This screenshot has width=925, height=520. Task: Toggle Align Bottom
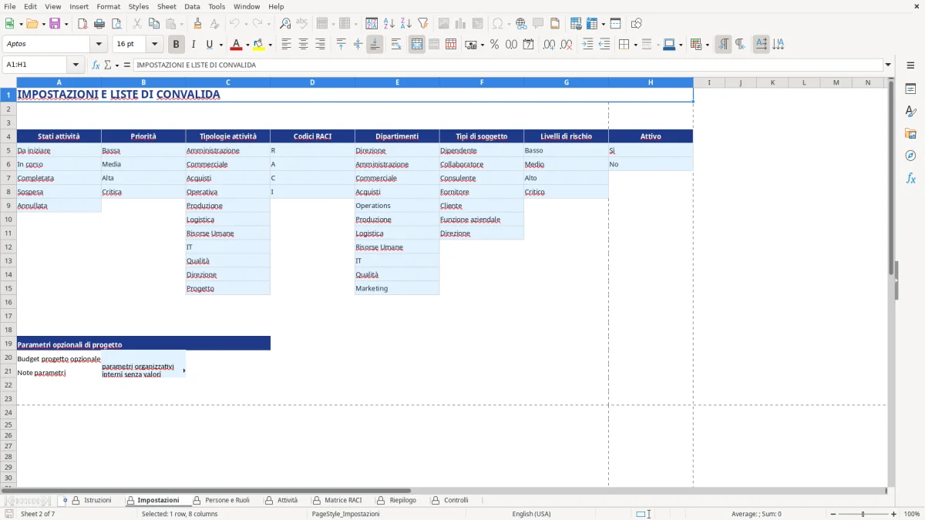coord(375,45)
